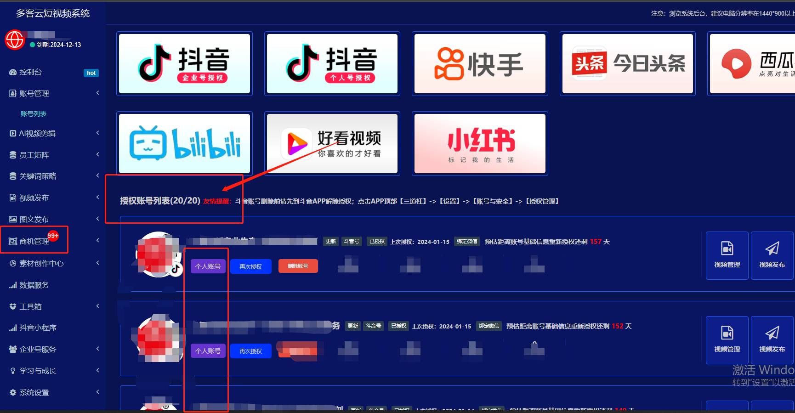Click 更新 on the 152天 account row
Viewport: 795px width, 413px height.
[352, 326]
